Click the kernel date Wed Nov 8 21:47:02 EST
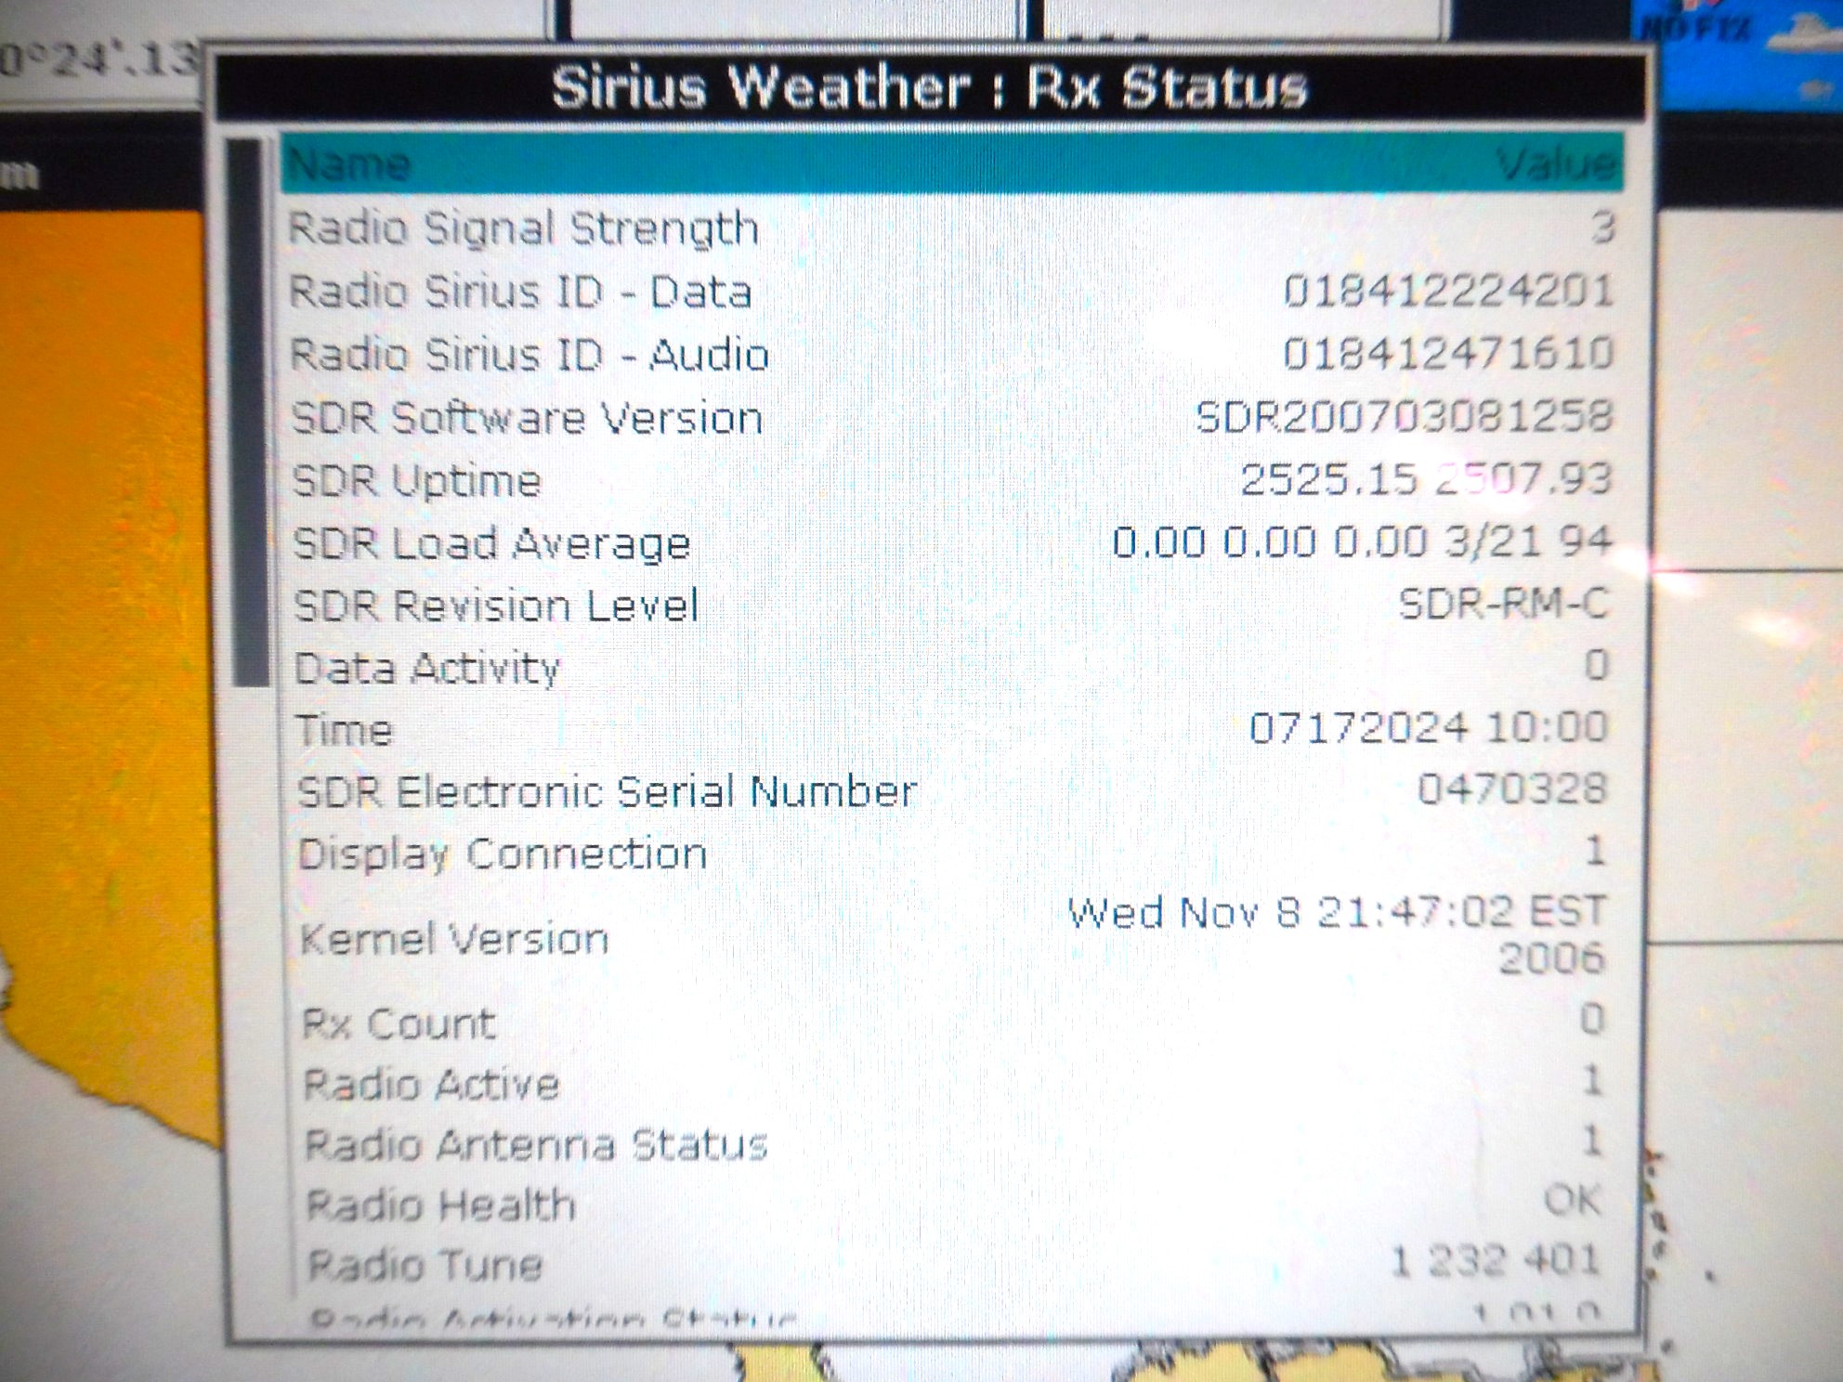Image resolution: width=1843 pixels, height=1382 pixels. pyautogui.click(x=1338, y=913)
